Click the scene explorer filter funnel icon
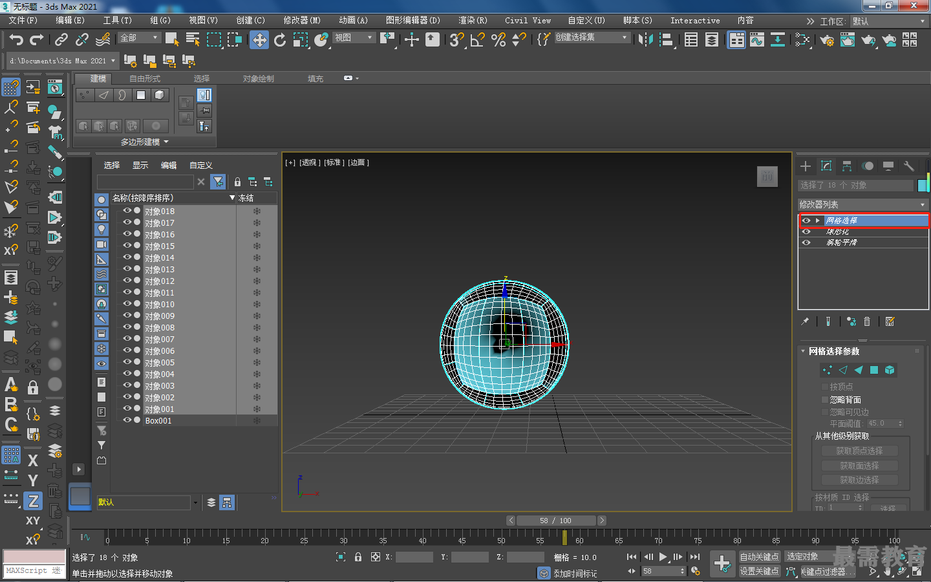931x582 pixels. [x=219, y=182]
